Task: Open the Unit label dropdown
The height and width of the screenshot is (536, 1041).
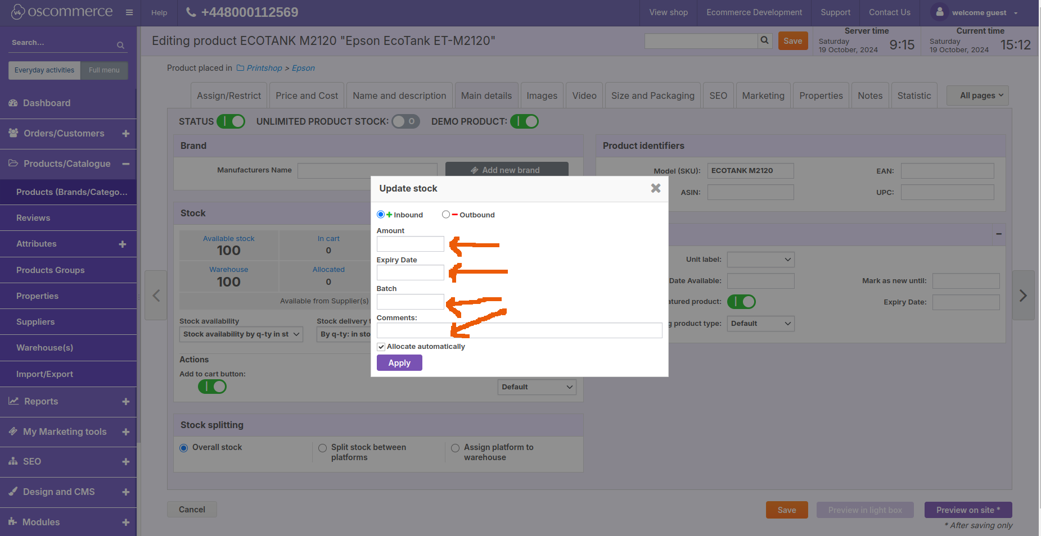Action: tap(760, 260)
